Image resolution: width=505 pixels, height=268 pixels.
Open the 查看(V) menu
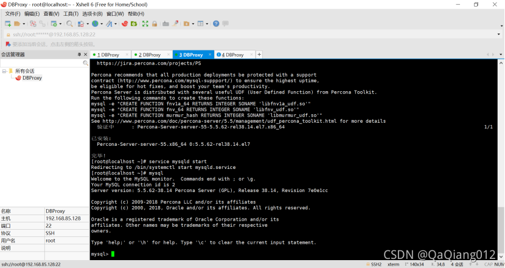click(x=51, y=14)
